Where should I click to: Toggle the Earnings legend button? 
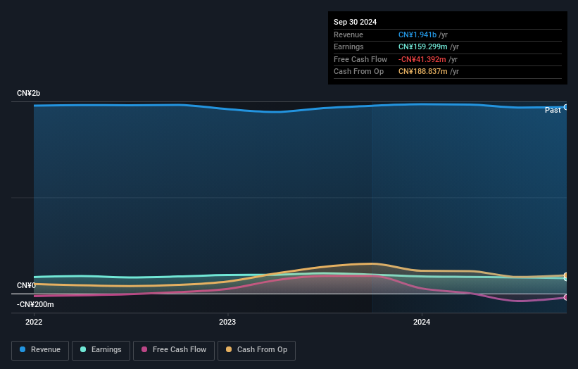coord(101,350)
